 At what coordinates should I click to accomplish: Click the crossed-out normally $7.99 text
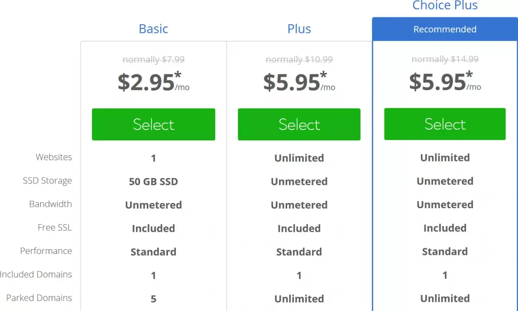click(x=153, y=60)
